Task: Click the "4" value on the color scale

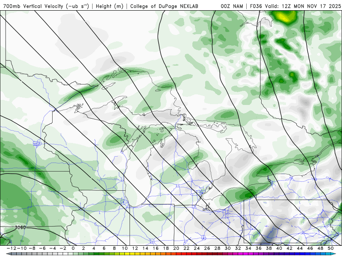Action: pos(94,248)
